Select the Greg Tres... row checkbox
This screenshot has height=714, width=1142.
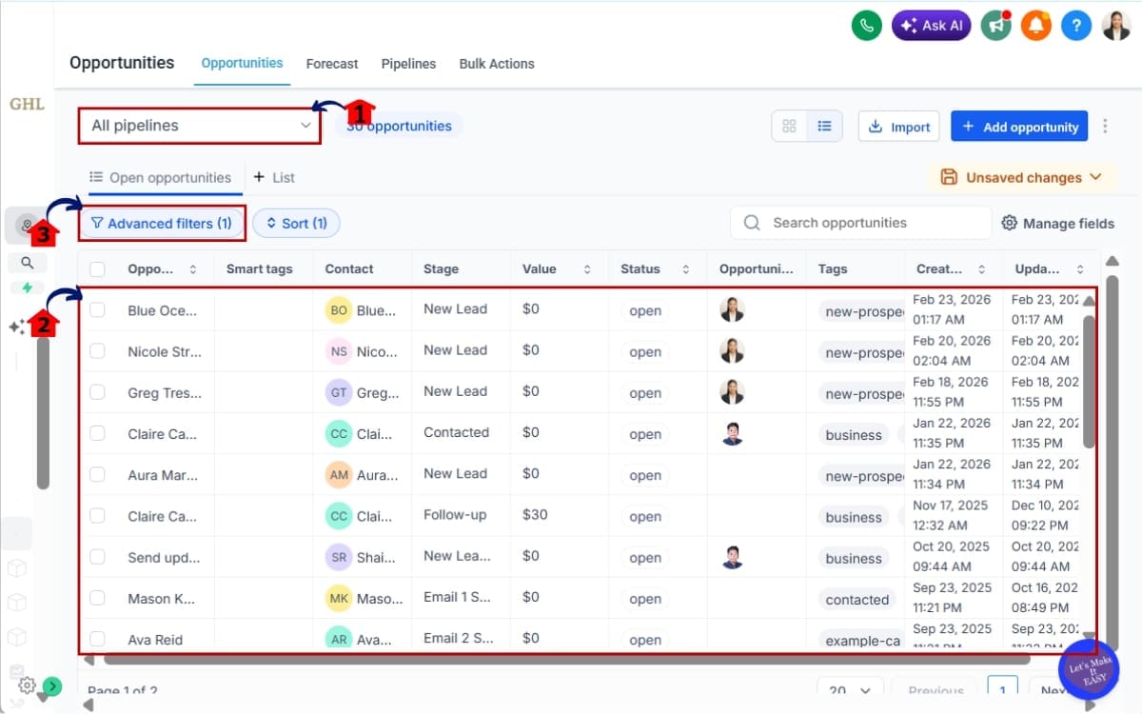[97, 392]
